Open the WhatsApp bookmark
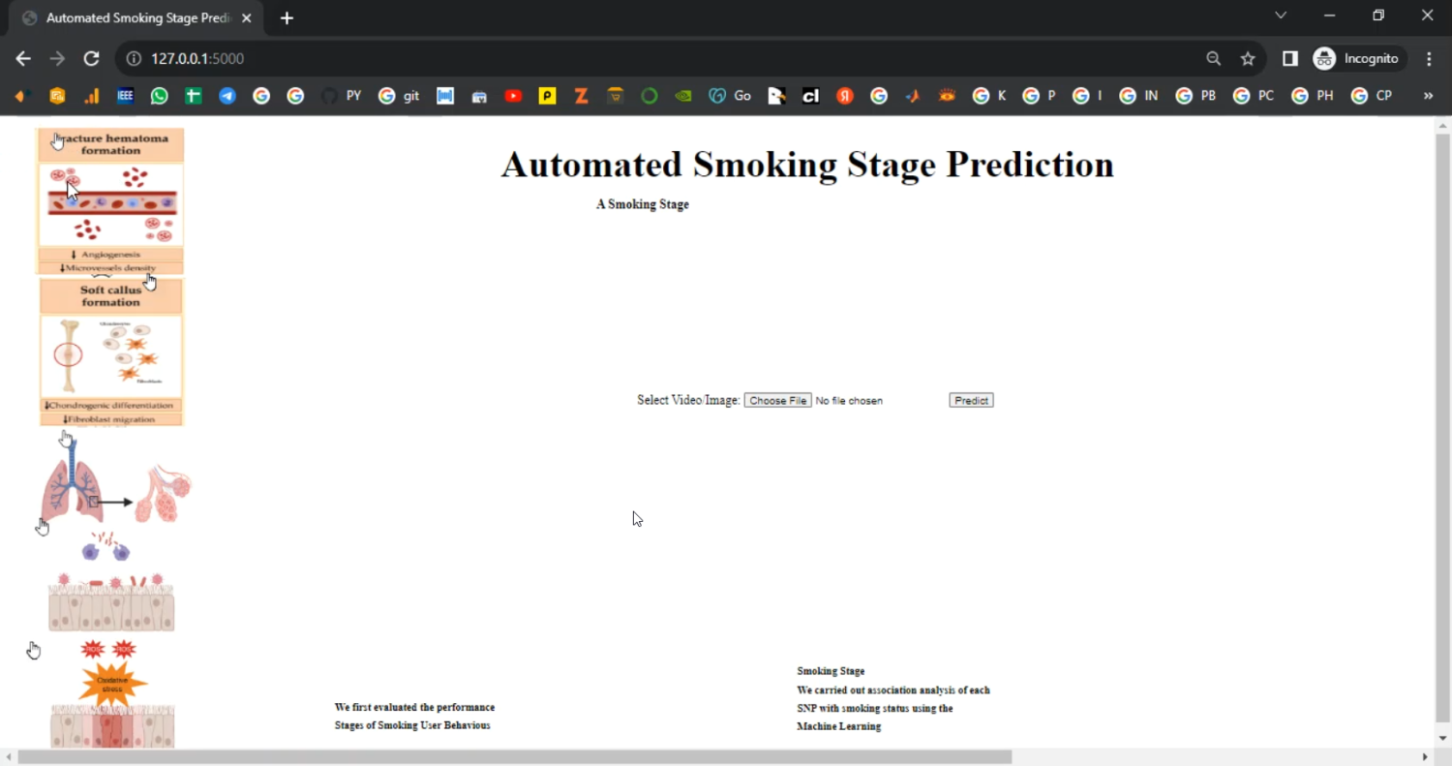 pos(159,96)
